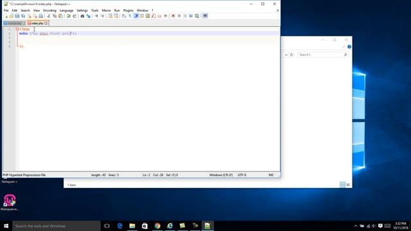Click the Explorer window search field

(322, 55)
